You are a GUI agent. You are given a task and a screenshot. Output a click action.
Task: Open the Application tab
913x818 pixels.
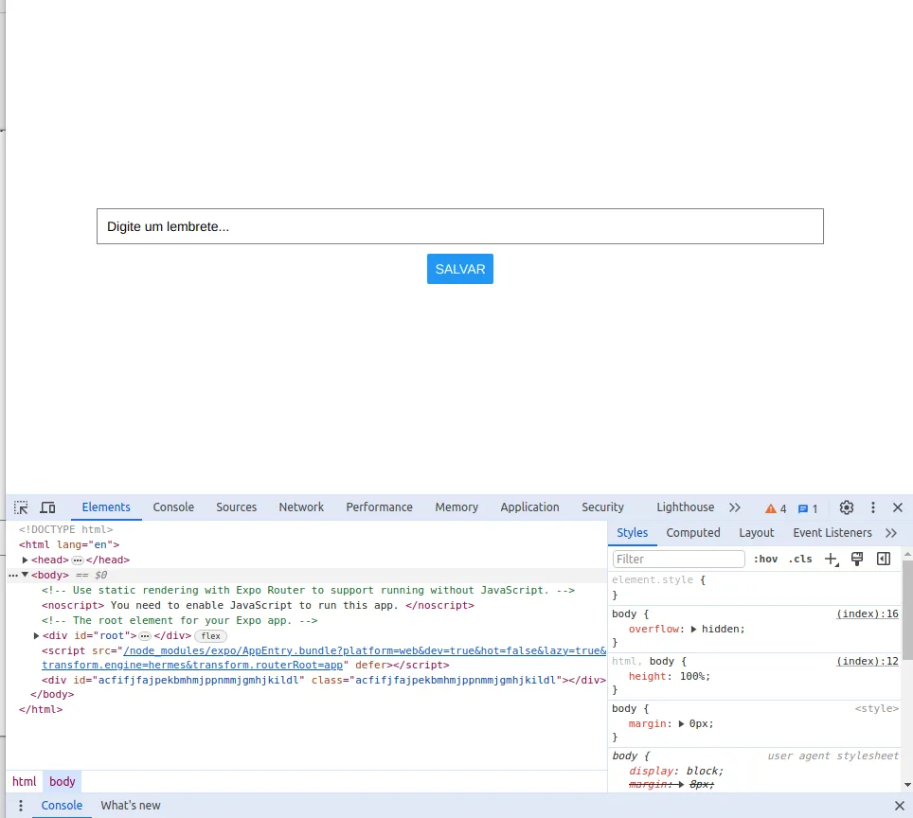click(x=529, y=507)
